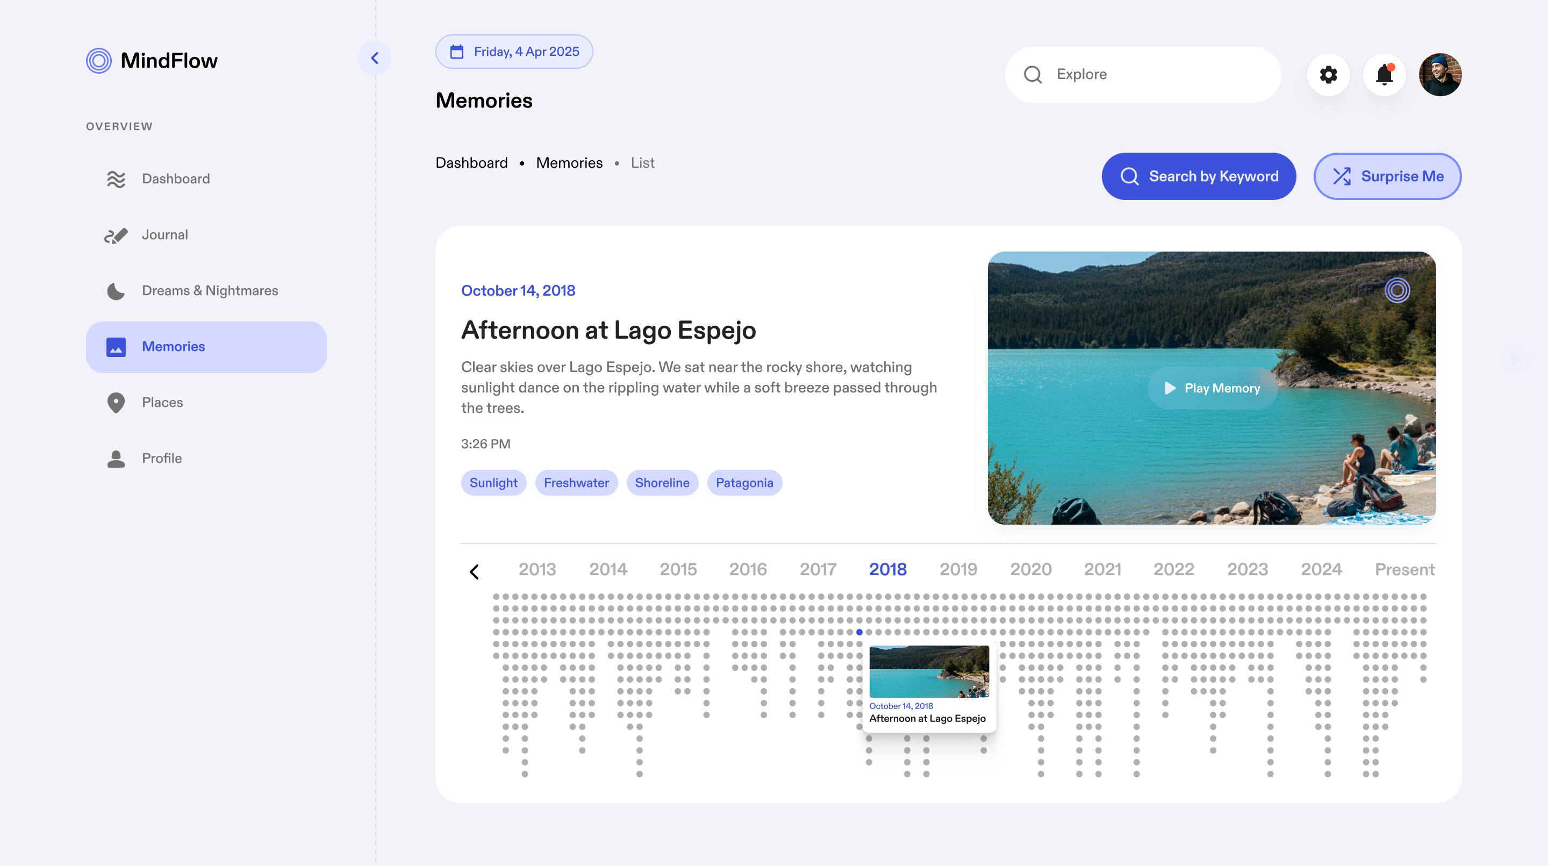Click the MindFlow logo icon
The width and height of the screenshot is (1548, 866).
(x=98, y=61)
